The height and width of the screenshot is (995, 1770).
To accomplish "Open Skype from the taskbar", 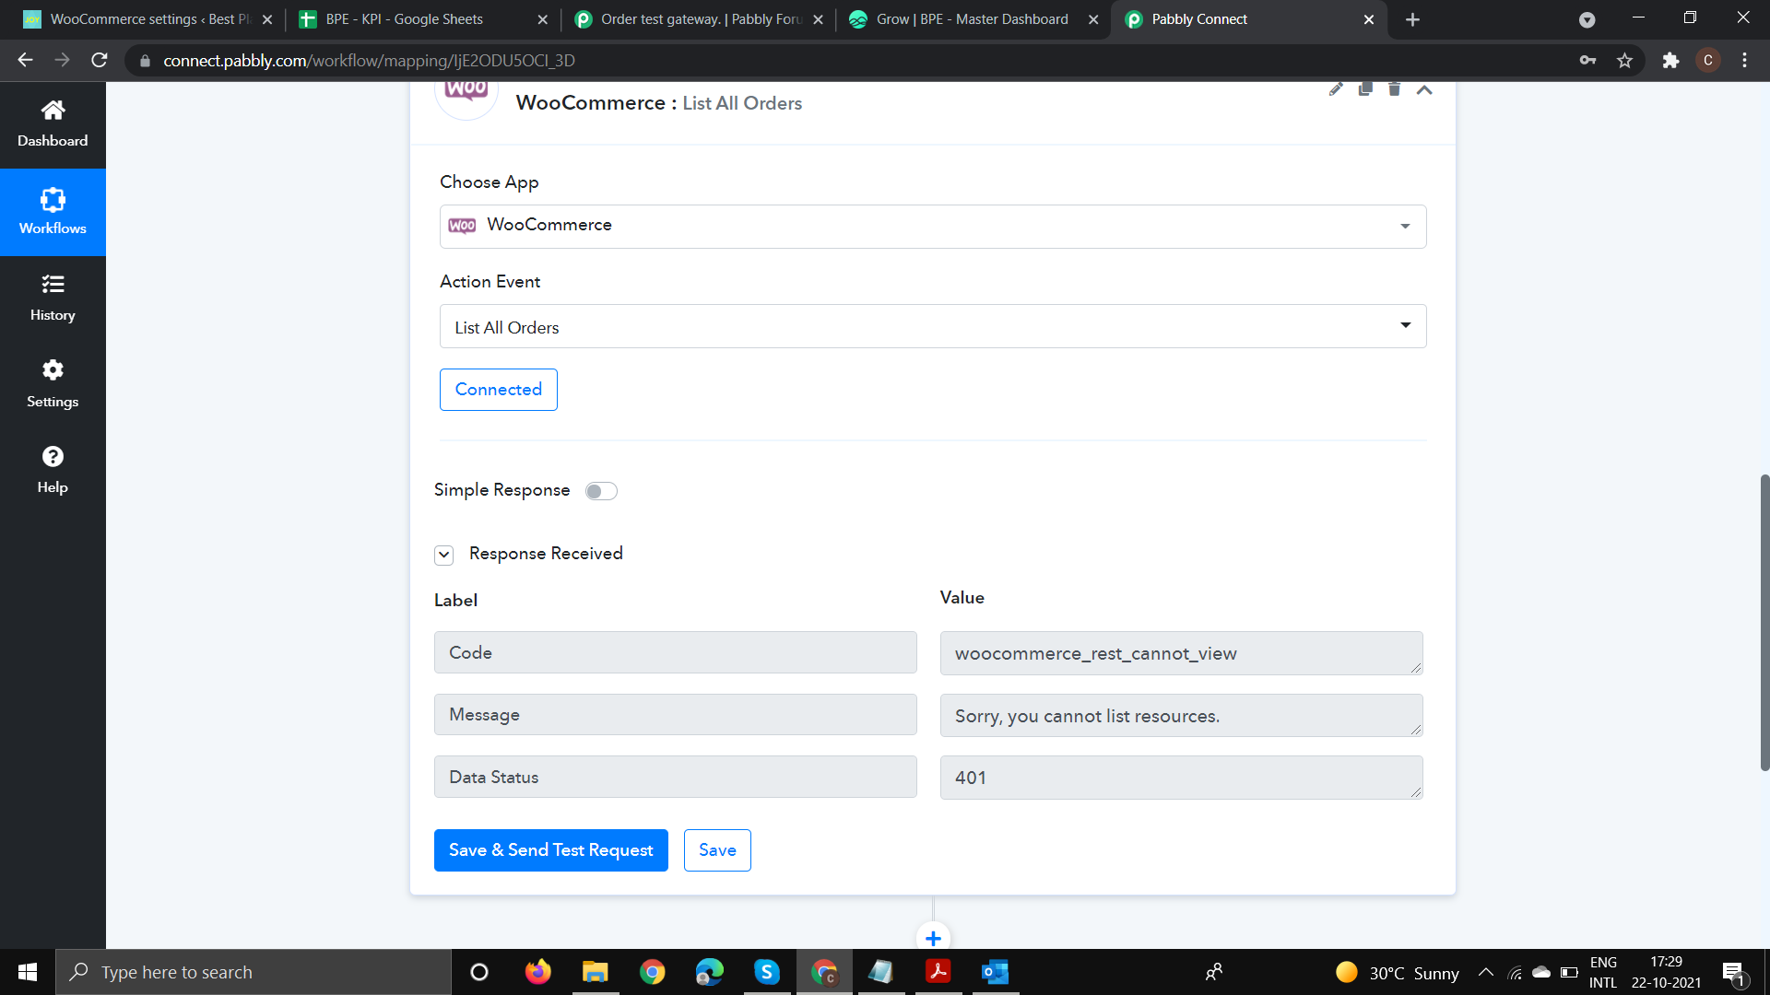I will point(766,972).
